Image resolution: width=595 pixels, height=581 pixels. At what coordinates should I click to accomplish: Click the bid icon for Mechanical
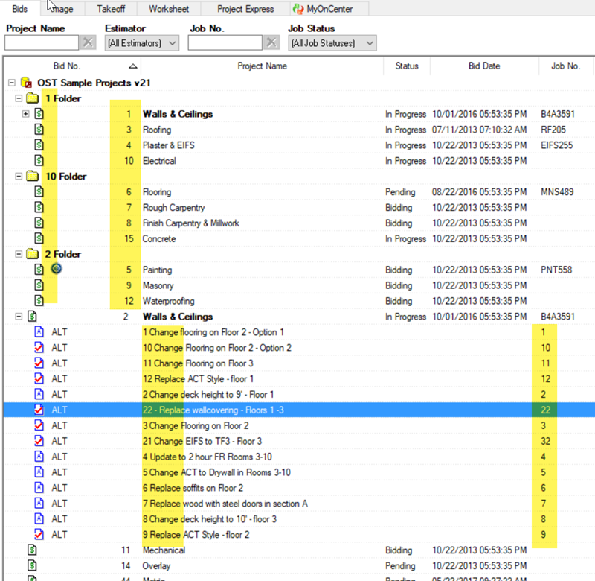(32, 550)
